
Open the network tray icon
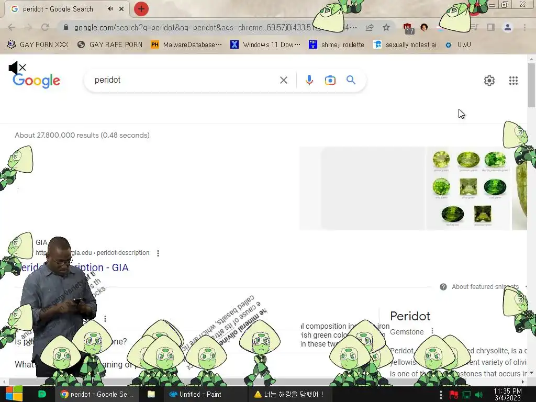(466, 395)
